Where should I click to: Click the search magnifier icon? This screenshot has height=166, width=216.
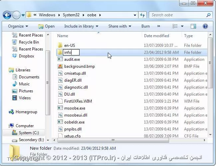coord(209,15)
